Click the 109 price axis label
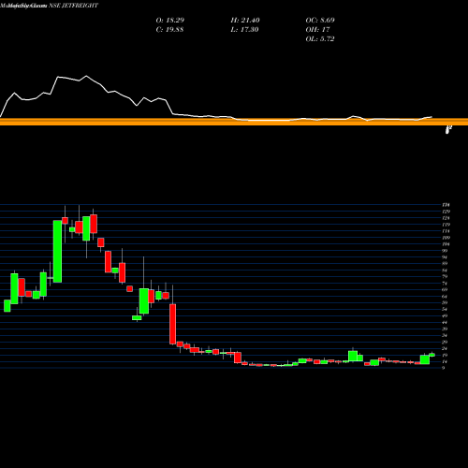 tap(446, 238)
